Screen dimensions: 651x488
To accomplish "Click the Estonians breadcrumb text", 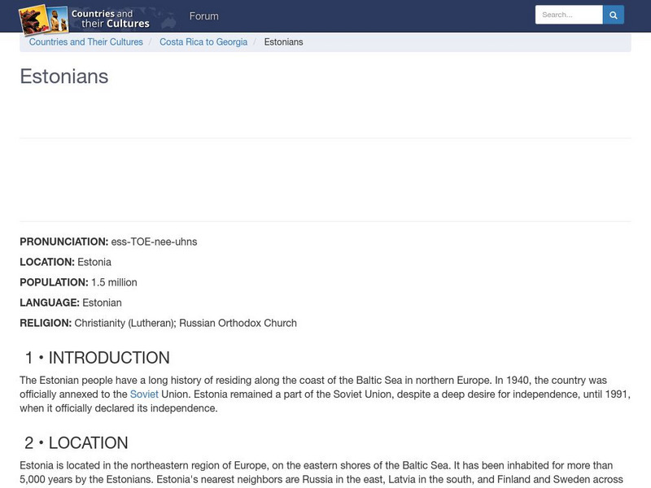I will pos(283,42).
